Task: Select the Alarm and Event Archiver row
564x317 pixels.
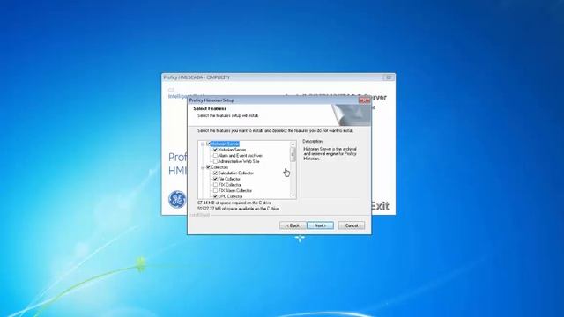Action: coord(241,156)
